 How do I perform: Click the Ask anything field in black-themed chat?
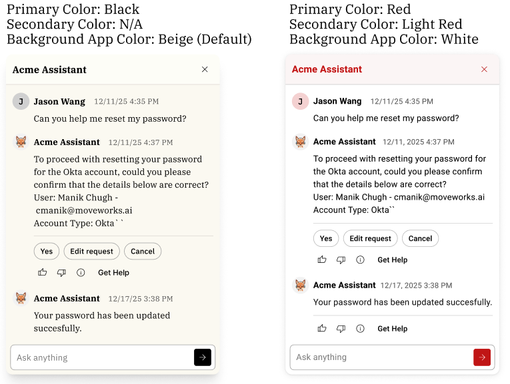(100, 357)
